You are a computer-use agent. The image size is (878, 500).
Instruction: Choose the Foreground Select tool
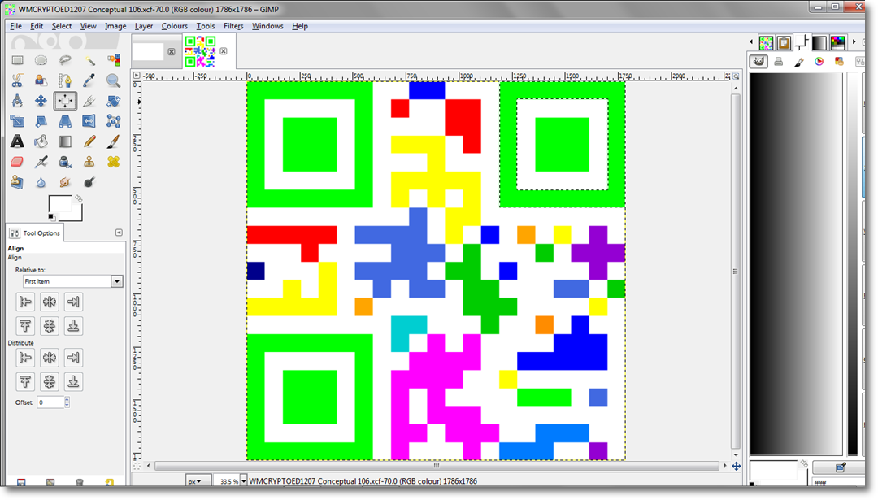coord(41,80)
